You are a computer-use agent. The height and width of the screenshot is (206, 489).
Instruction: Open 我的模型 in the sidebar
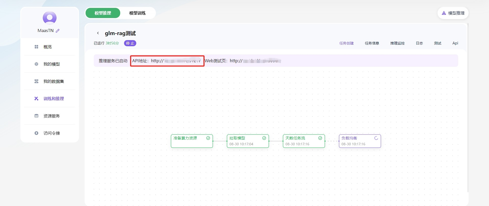50,64
